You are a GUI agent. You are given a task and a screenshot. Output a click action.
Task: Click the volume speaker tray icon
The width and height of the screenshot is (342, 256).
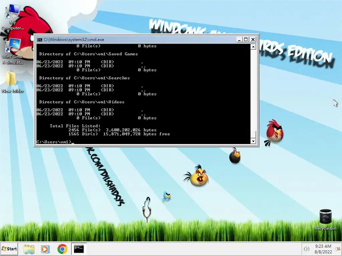[x=307, y=249]
